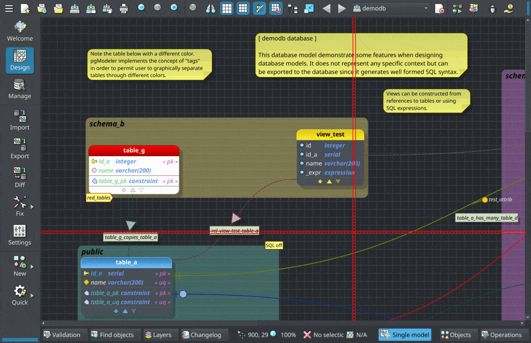Click the donate hand-coin icon
The height and width of the screenshot is (343, 531).
[x=508, y=8]
